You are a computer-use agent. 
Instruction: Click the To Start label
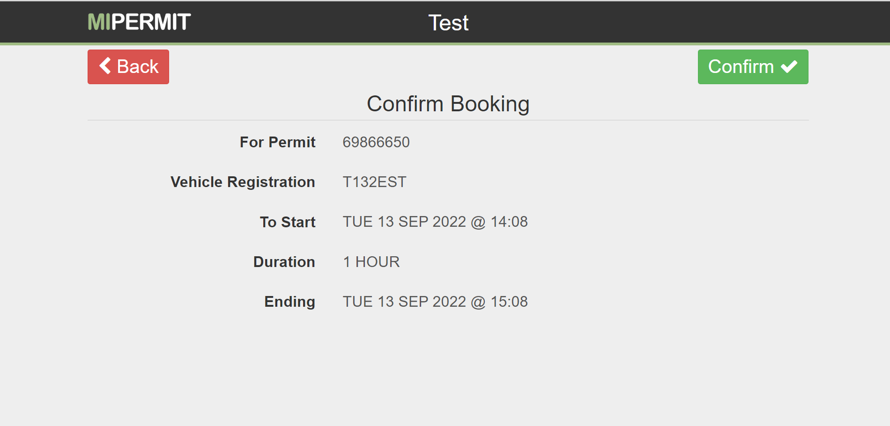point(288,222)
